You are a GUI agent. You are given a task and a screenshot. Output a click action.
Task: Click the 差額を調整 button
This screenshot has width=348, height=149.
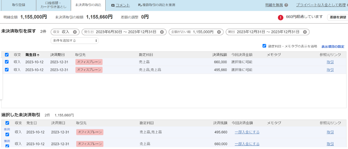[338, 17]
